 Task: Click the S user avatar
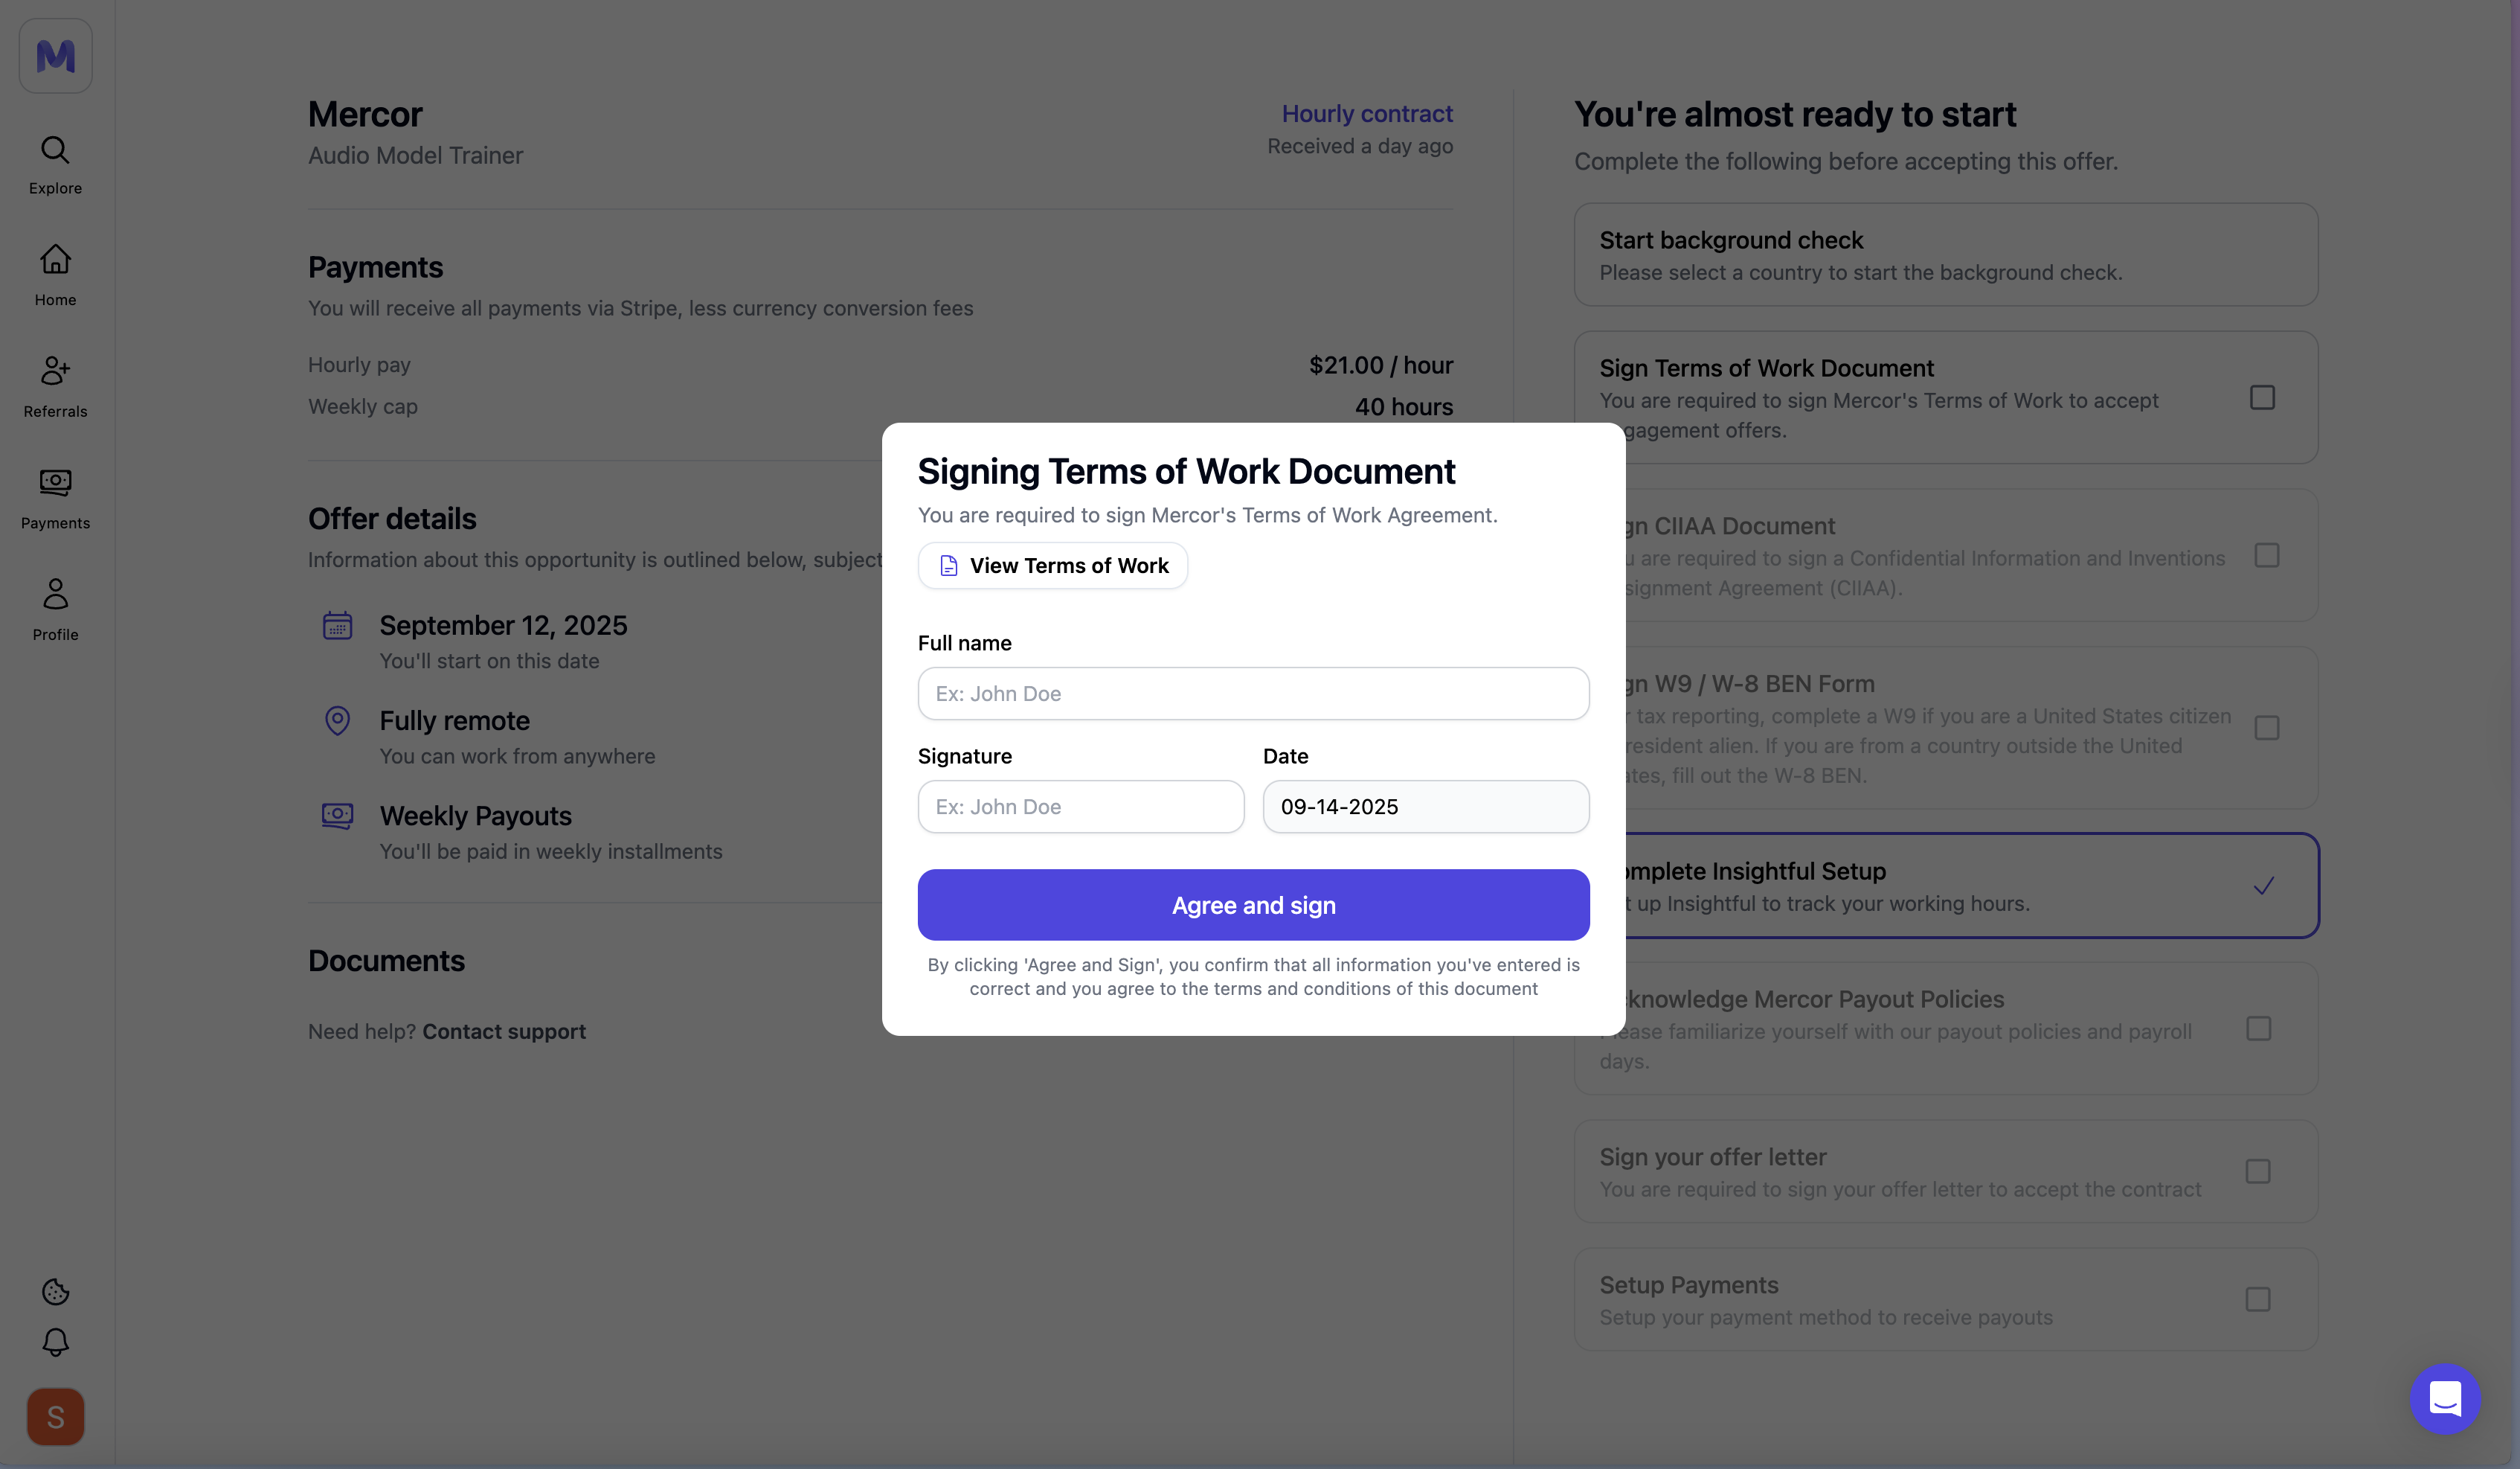click(x=55, y=1416)
